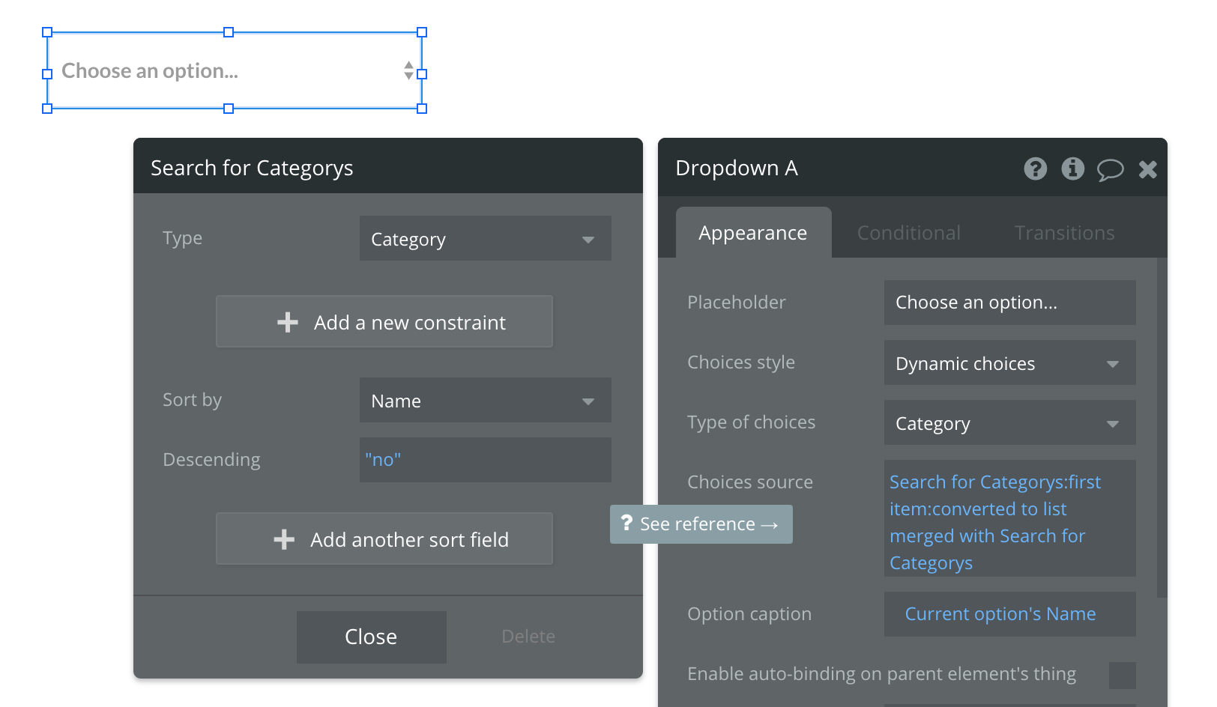Open the help question mark icon
Viewport: 1217px width, 707px height.
point(1035,169)
